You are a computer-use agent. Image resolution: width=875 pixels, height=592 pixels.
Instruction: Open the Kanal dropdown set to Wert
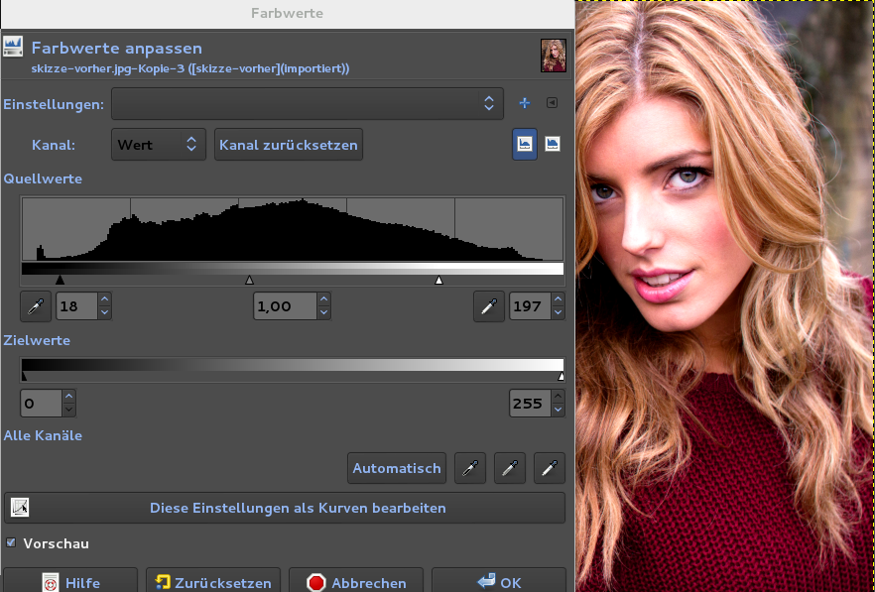[158, 145]
